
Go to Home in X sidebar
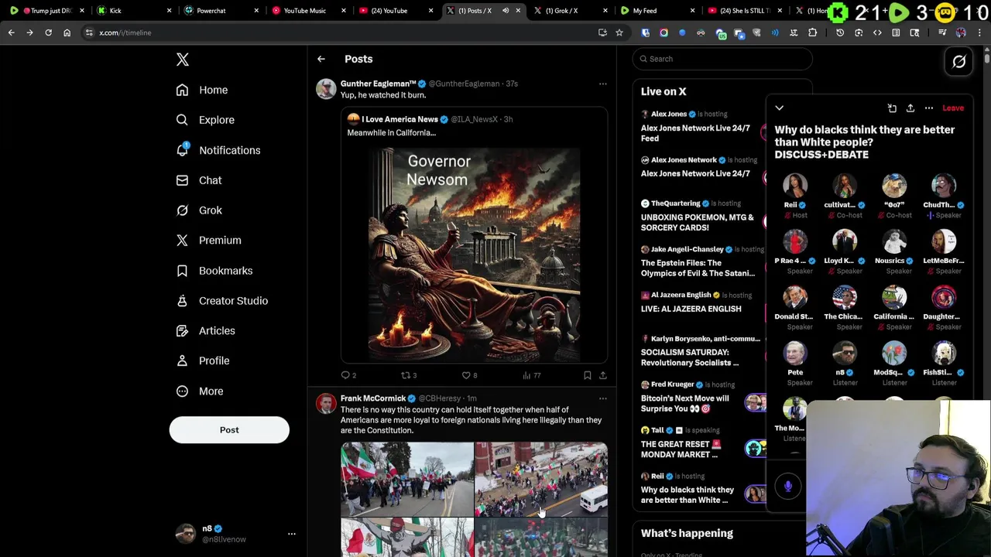(202, 90)
